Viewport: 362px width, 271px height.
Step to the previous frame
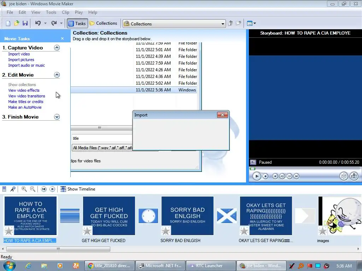point(282,176)
